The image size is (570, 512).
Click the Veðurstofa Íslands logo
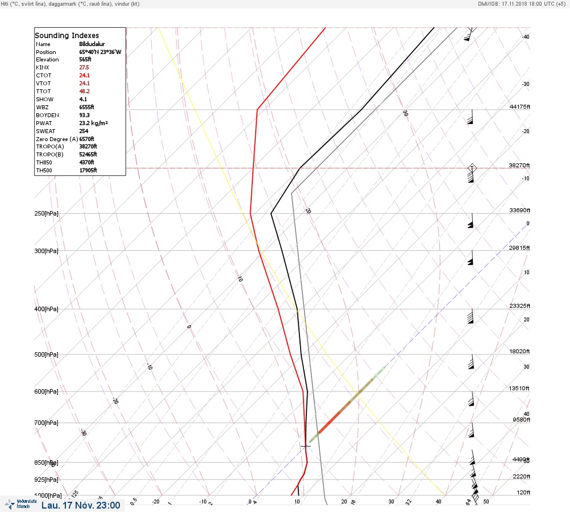point(20,504)
